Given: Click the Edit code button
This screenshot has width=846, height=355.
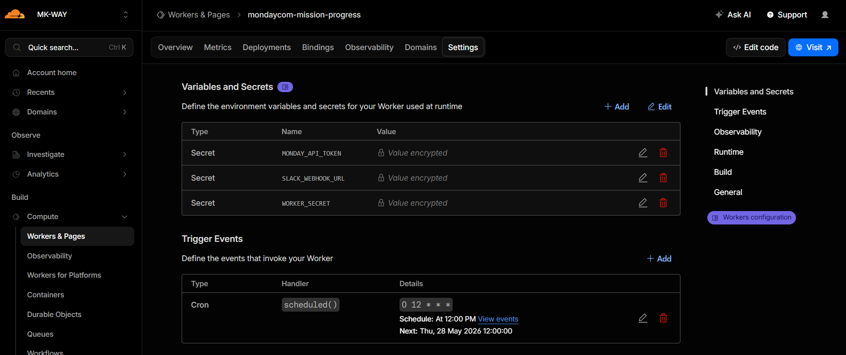Looking at the screenshot, I should [x=756, y=47].
